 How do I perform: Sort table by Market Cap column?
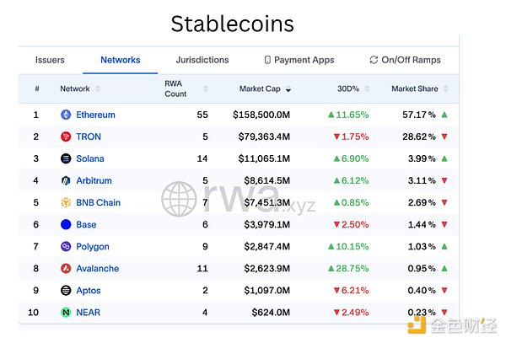(263, 88)
